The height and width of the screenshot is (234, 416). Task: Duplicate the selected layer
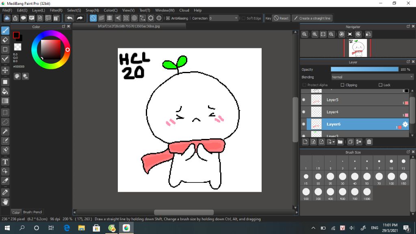[x=350, y=142]
